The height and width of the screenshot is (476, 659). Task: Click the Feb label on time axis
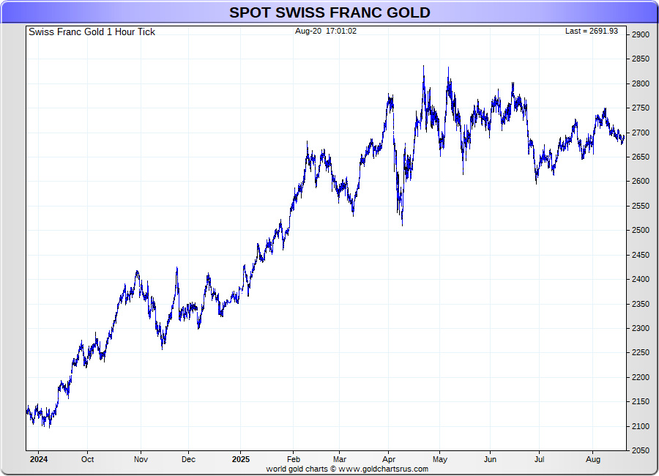pos(294,459)
